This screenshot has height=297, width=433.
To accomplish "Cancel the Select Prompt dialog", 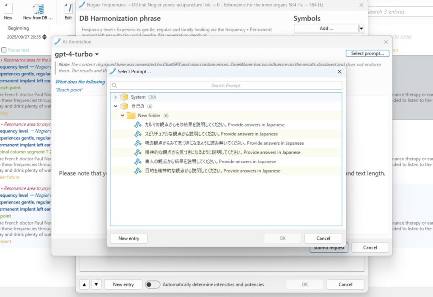I will 323,238.
